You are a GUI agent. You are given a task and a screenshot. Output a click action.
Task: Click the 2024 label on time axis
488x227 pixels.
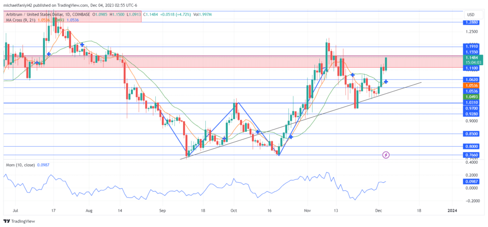(452, 210)
